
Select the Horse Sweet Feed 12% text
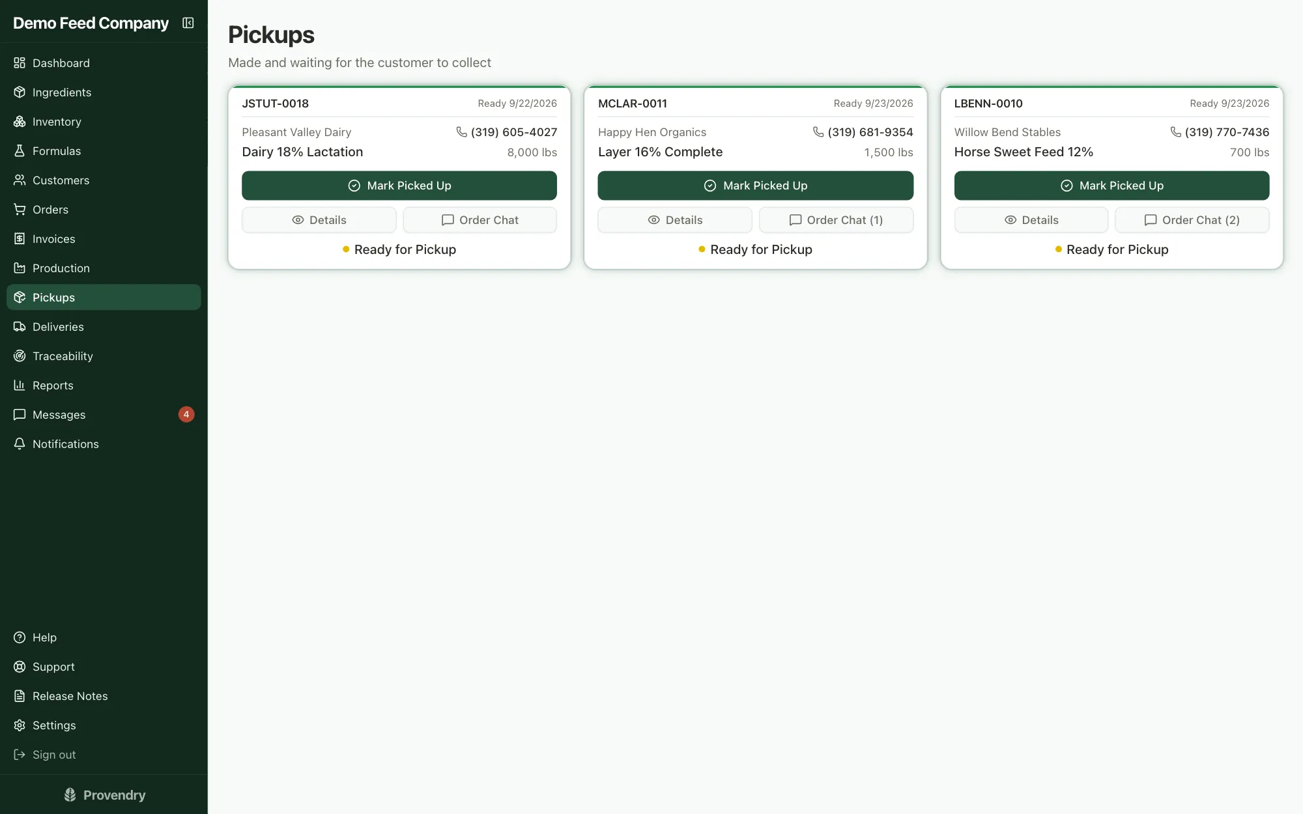click(x=1024, y=152)
